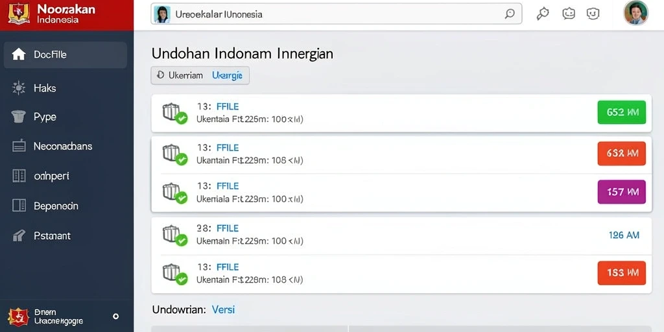
Task: Click the Ukergie link in the filter button
Action: tap(227, 75)
